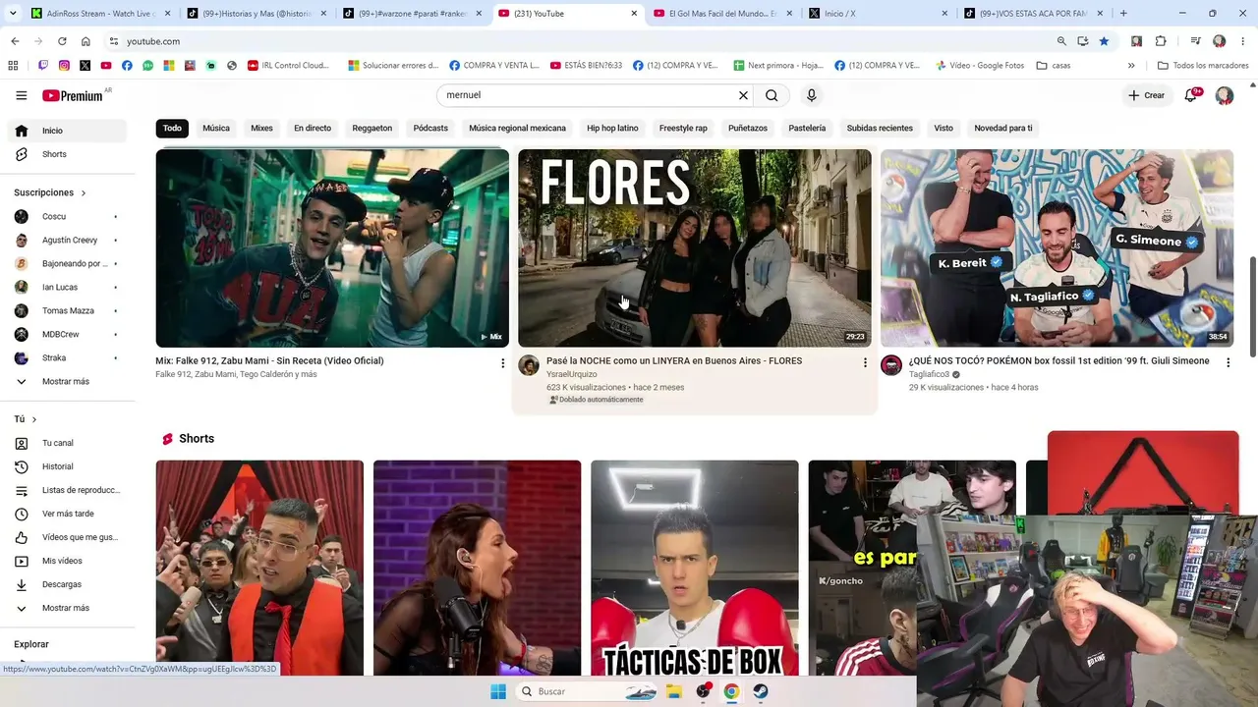The height and width of the screenshot is (707, 1258).
Task: Open the X bookmark icon
Action: 86,66
